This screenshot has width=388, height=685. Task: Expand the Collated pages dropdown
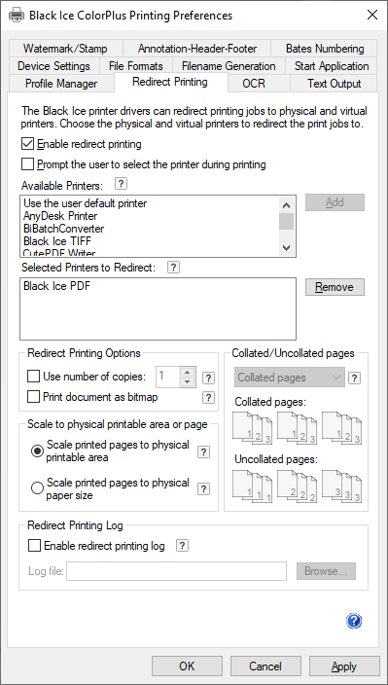tap(290, 378)
